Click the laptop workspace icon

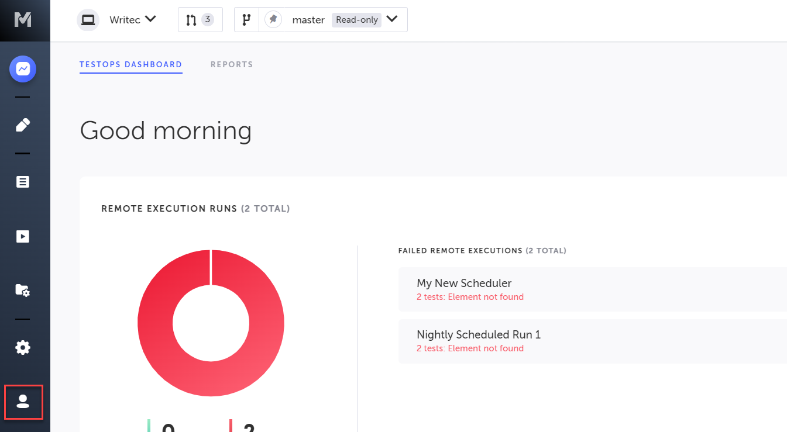(88, 20)
